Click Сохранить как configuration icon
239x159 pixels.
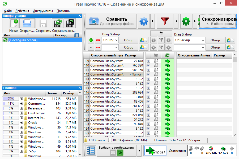click(x=58, y=23)
